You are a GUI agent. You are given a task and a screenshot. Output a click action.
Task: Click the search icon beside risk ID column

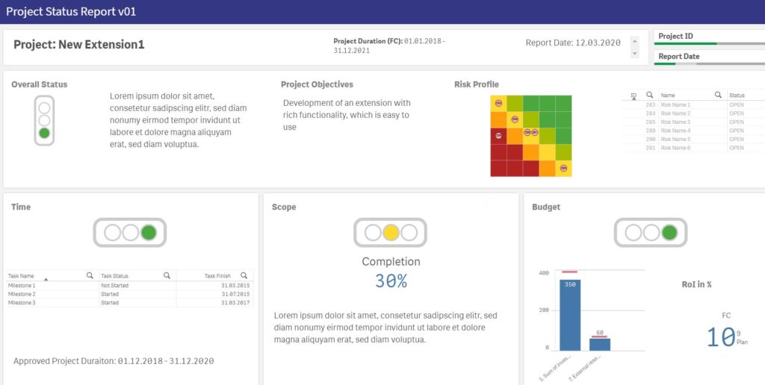pos(650,96)
